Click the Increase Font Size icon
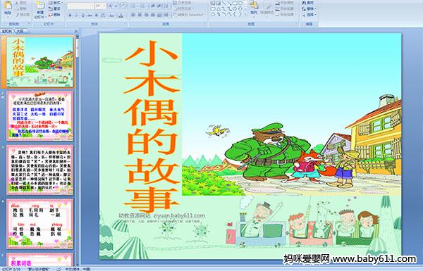Screen dimensions: 423x271 click(111, 6)
